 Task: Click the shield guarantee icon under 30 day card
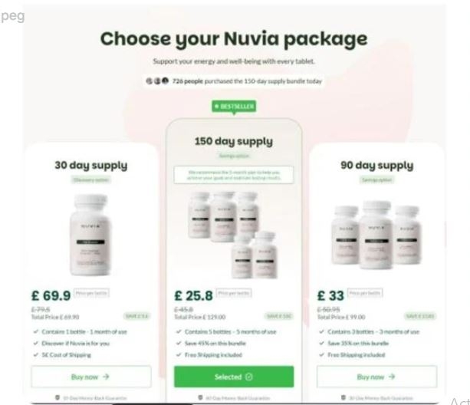pyautogui.click(x=58, y=398)
